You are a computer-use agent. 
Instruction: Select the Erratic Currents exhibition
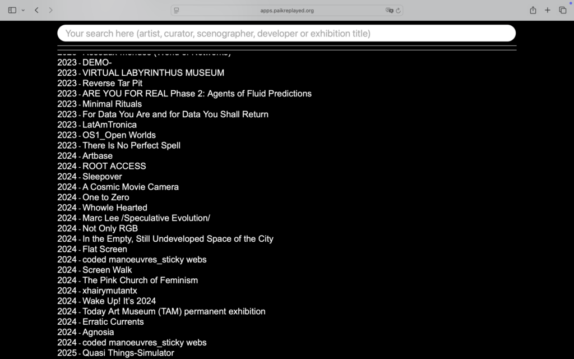tap(113, 321)
